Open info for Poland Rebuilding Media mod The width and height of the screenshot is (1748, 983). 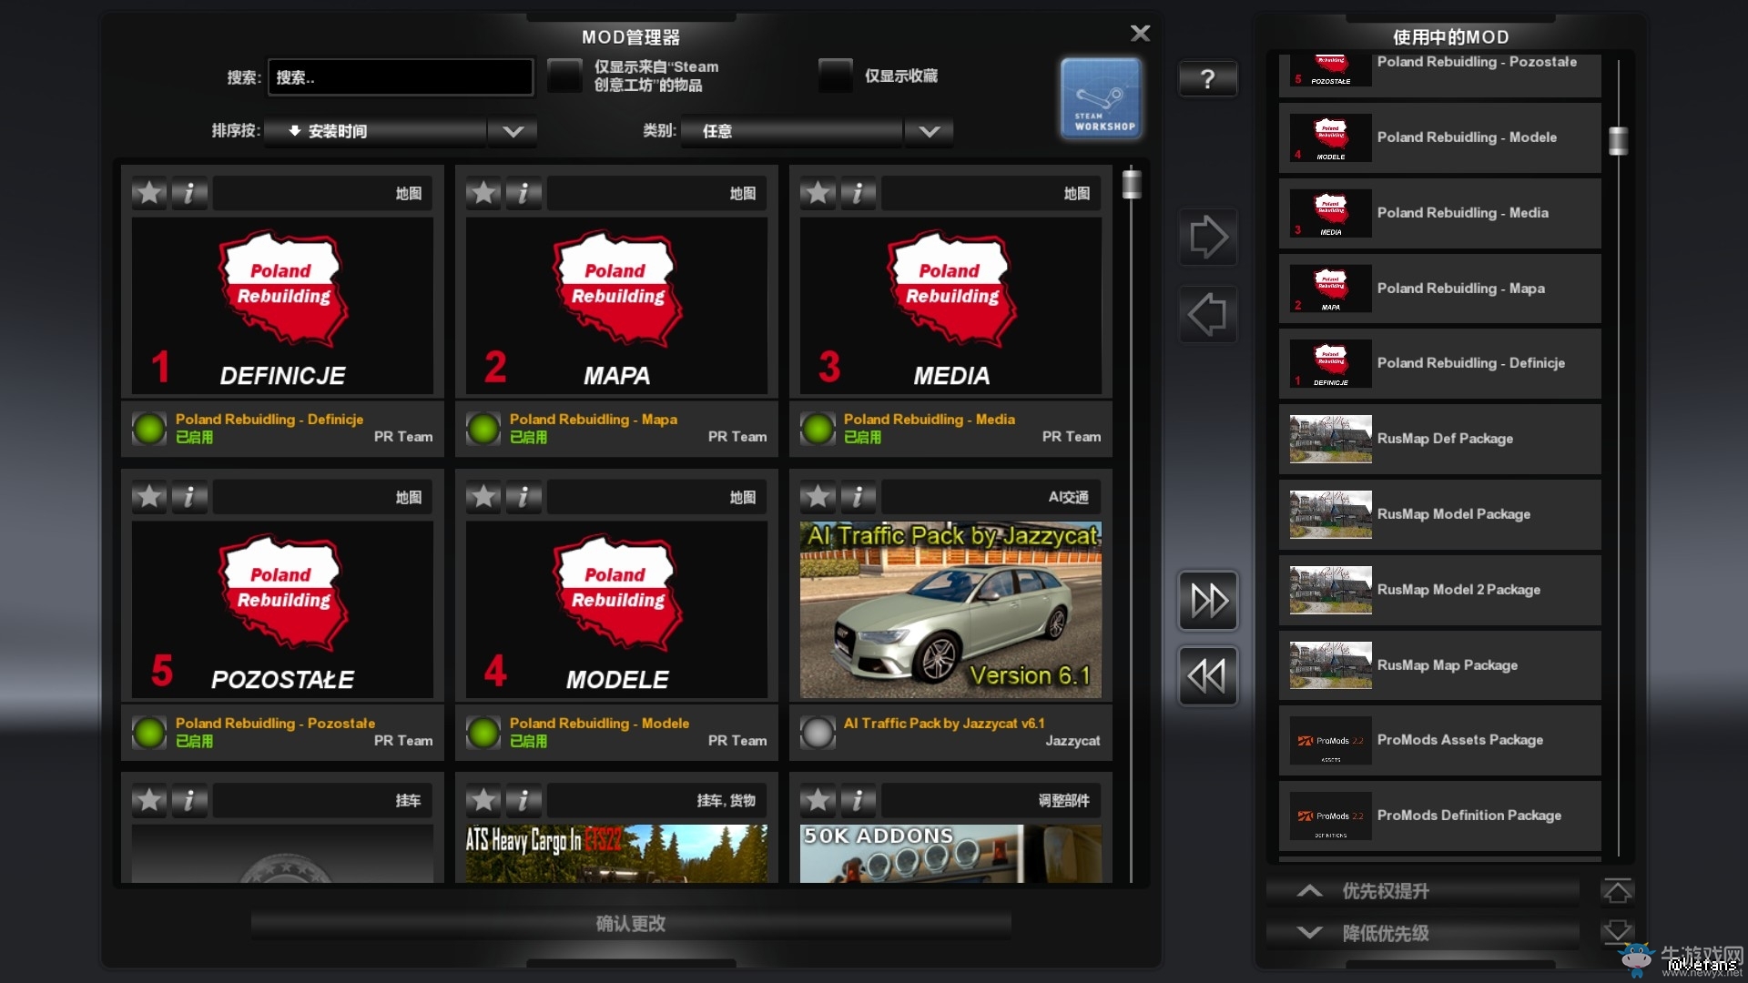coord(858,193)
